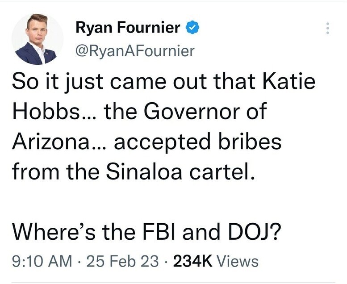Open Ryan Fournier's profile photo
Screen dimensions: 347x284
(37, 39)
